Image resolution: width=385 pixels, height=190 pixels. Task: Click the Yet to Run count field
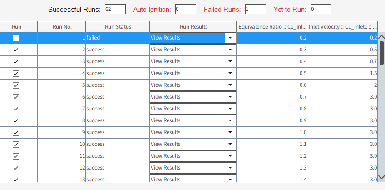[321, 9]
